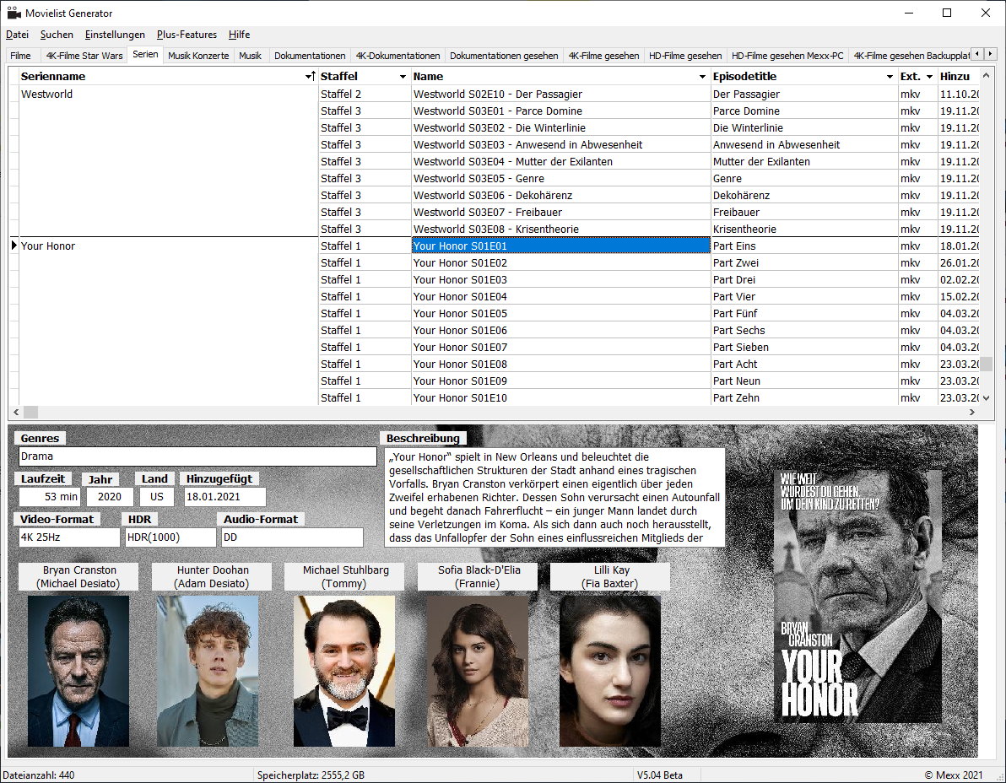Select row Westworld S03E08 - Krisentheorie
The width and height of the screenshot is (1006, 783).
560,229
